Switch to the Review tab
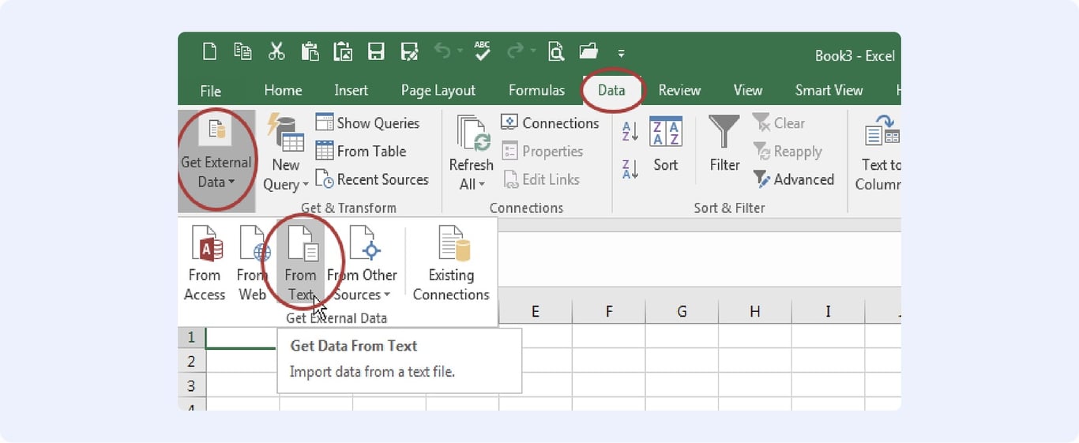Image resolution: width=1079 pixels, height=443 pixels. click(x=679, y=90)
